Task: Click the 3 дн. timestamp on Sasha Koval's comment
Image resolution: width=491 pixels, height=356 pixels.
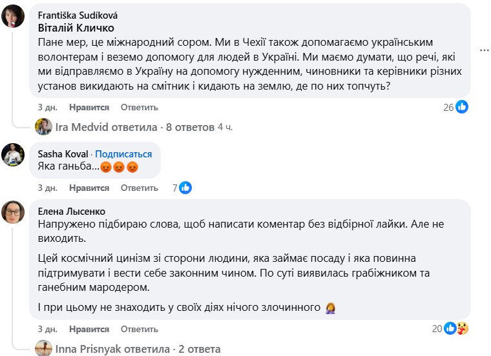Action: click(48, 188)
